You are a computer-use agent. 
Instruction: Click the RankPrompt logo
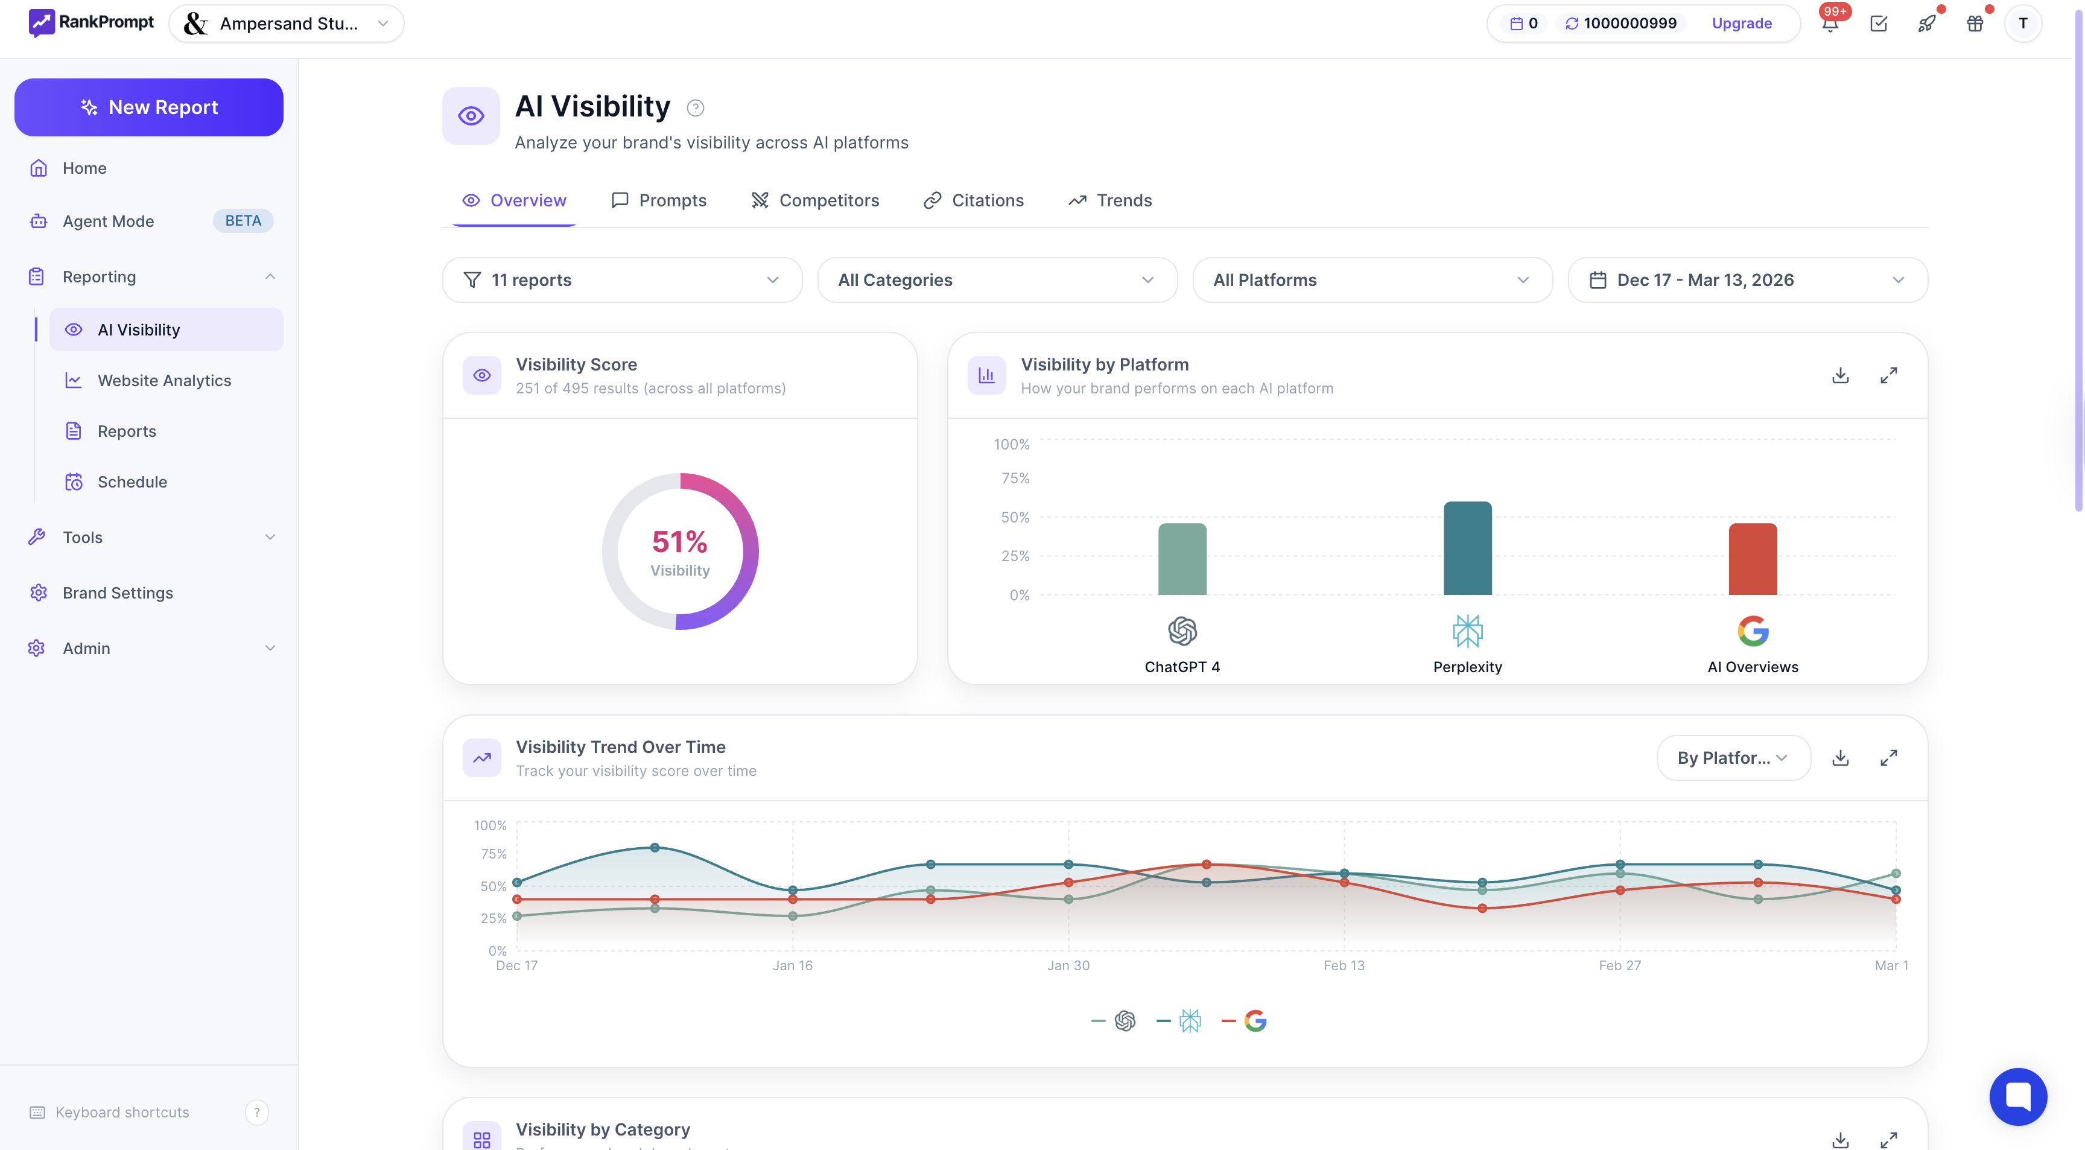click(x=90, y=23)
